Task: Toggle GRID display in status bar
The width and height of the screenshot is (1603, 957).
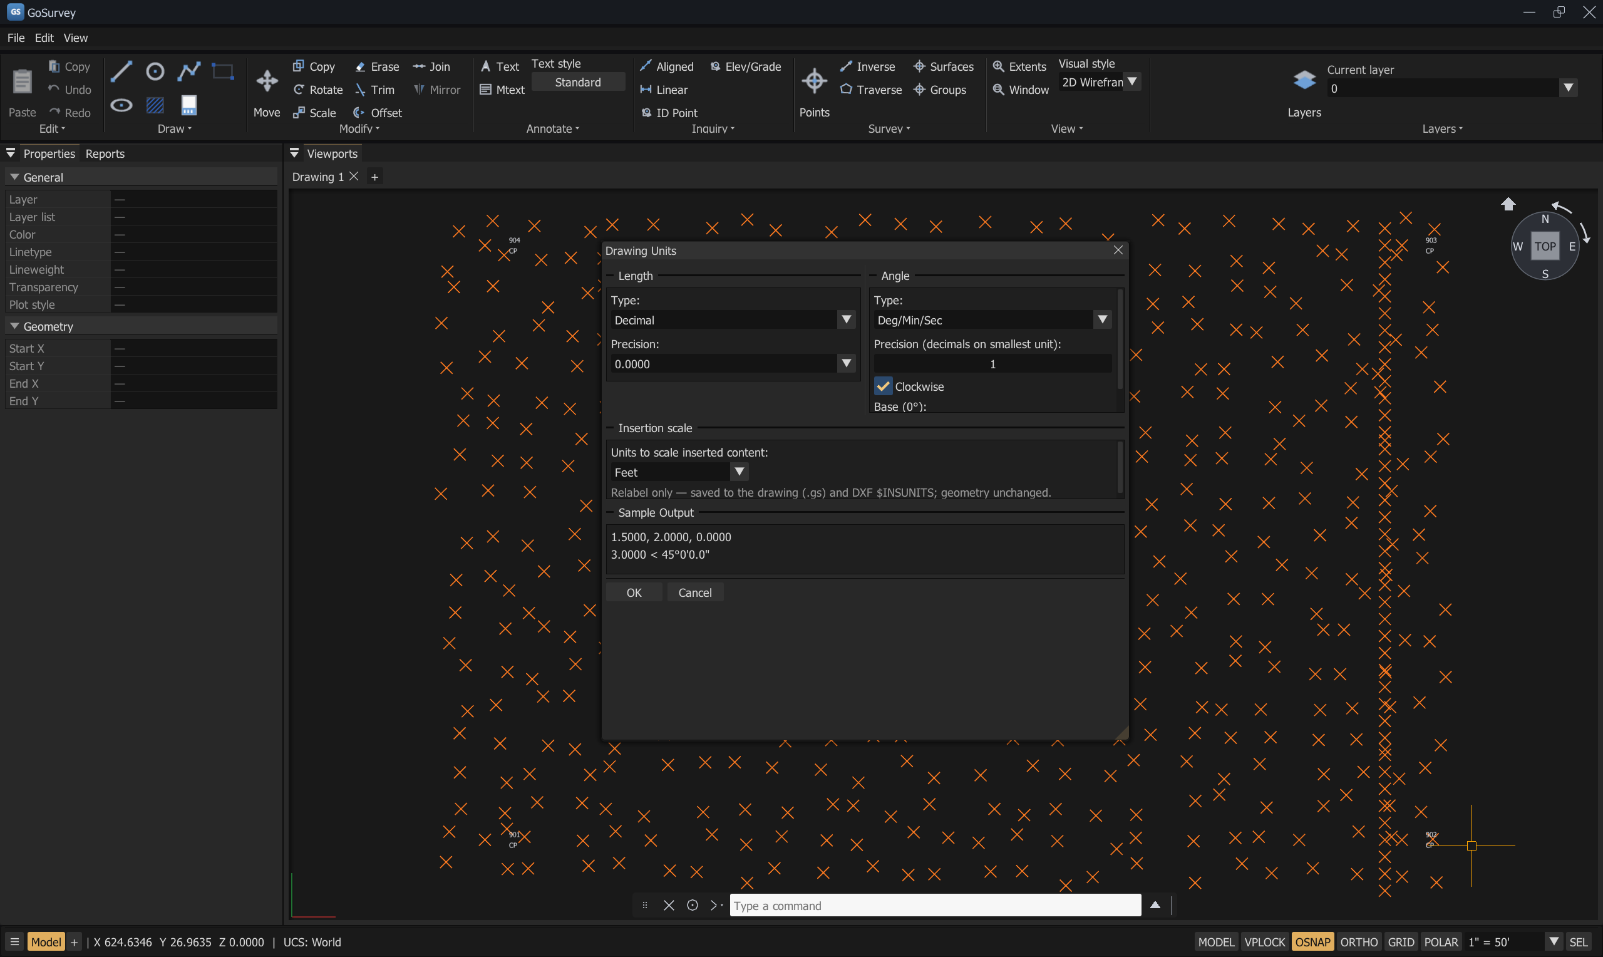Action: point(1401,942)
